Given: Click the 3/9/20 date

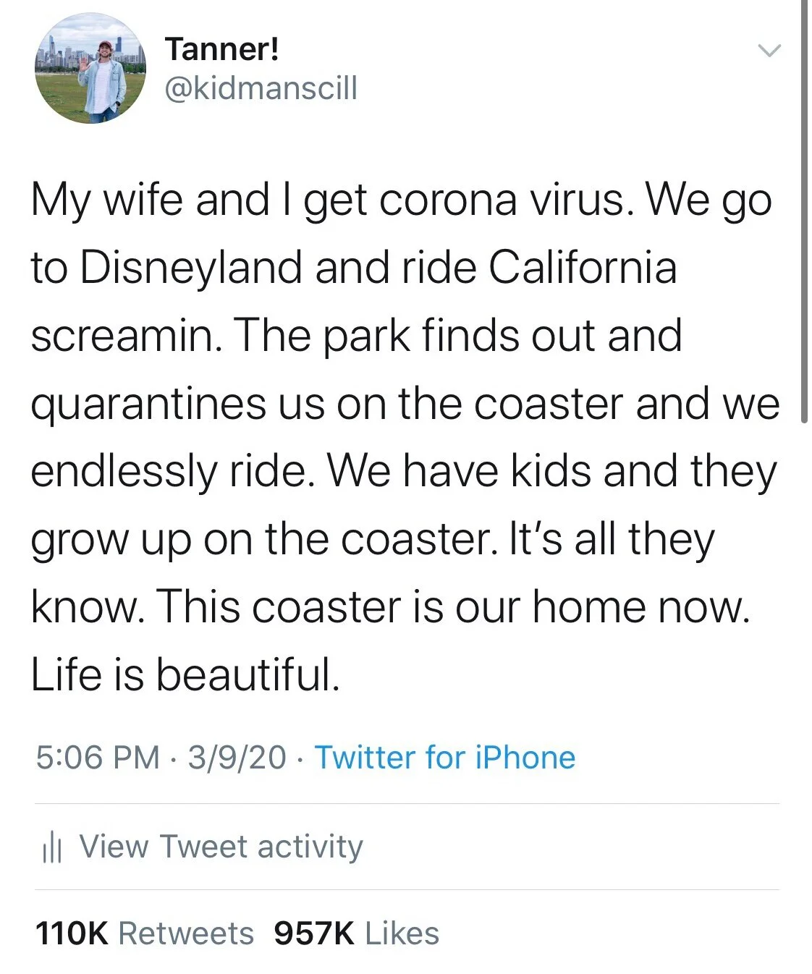Looking at the screenshot, I should coord(237,758).
